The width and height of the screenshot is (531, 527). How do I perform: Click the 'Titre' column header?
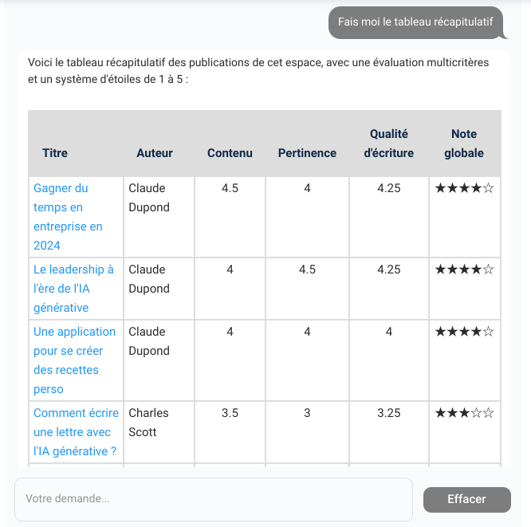[x=55, y=153]
